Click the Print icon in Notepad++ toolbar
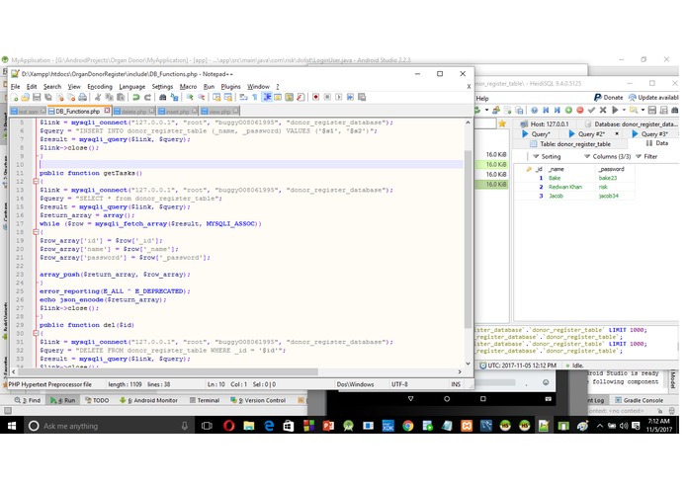Image resolution: width=687 pixels, height=488 pixels. point(82,97)
